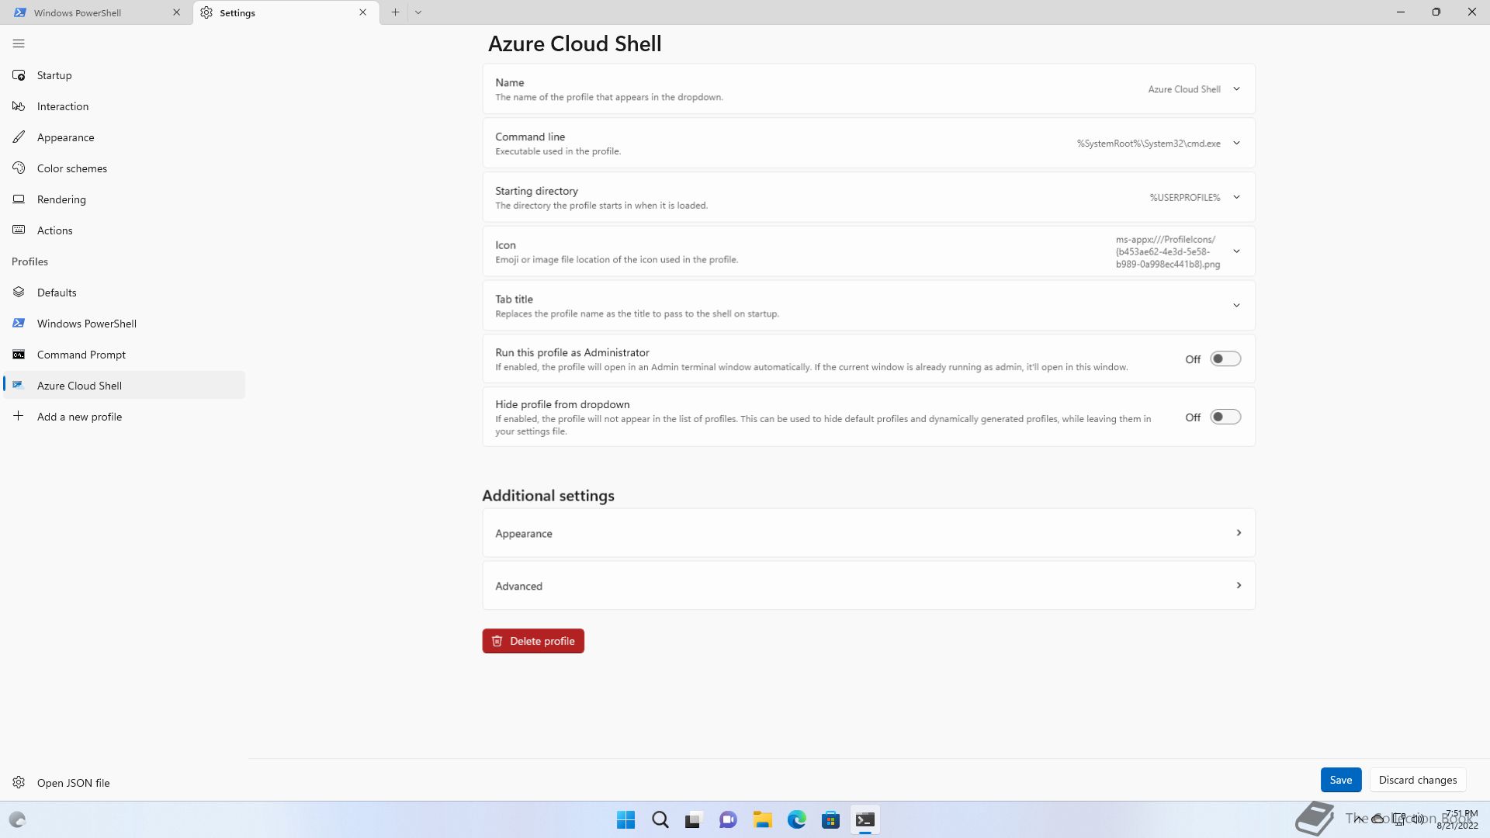Open Microsoft Store from taskbar

(830, 820)
